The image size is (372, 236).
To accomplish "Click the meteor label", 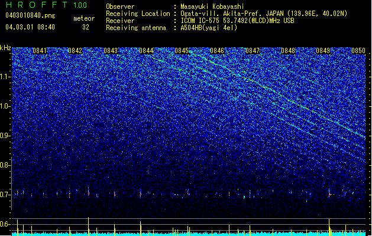I will pyautogui.click(x=84, y=18).
